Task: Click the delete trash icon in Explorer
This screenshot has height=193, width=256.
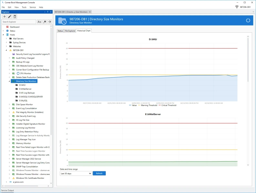Action: tap(15, 16)
